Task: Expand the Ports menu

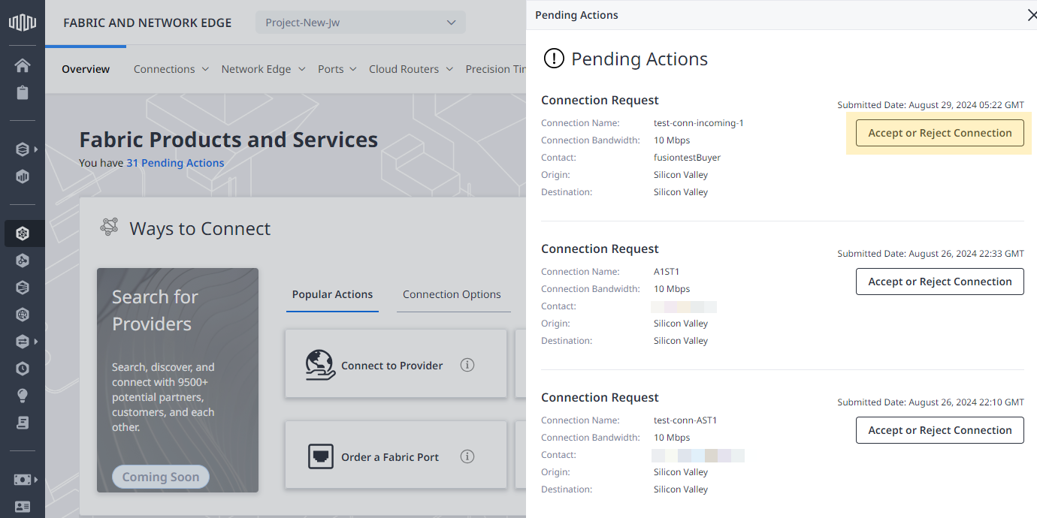Action: [337, 69]
